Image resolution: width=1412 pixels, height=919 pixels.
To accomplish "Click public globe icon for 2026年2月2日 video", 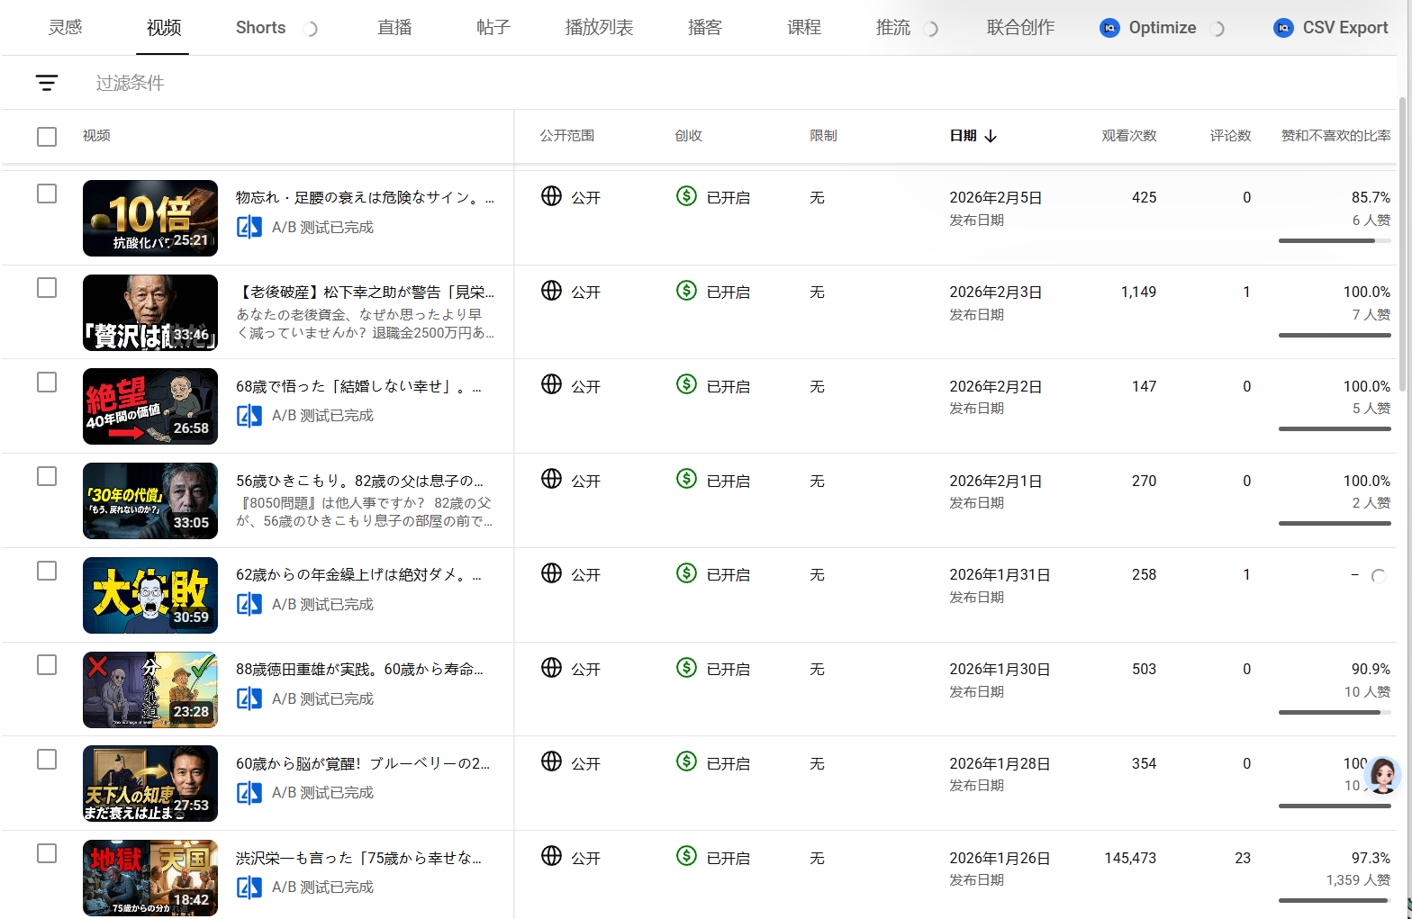I will pos(551,384).
